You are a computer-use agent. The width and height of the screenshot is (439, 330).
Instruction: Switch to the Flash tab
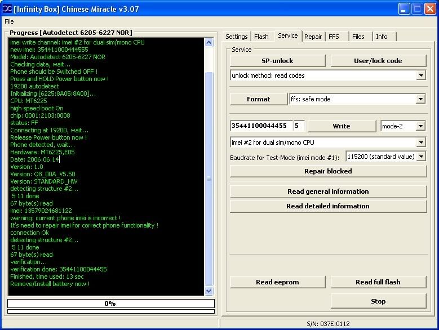(261, 37)
